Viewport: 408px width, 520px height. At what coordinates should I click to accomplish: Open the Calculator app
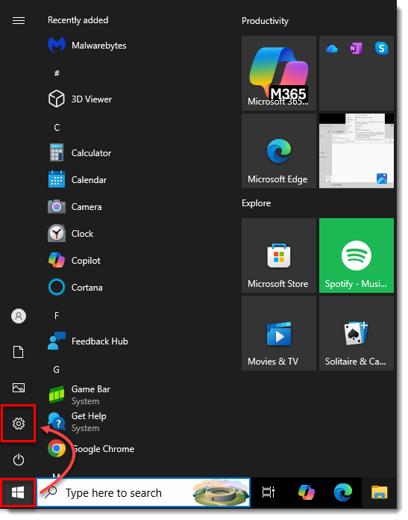[80, 153]
